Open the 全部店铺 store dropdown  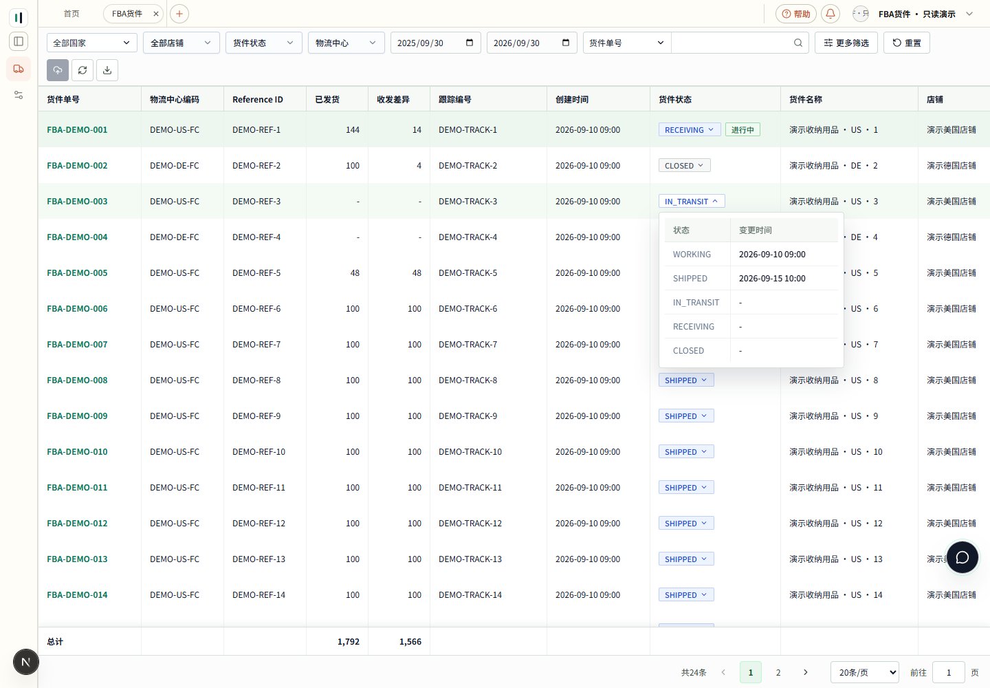pos(181,43)
